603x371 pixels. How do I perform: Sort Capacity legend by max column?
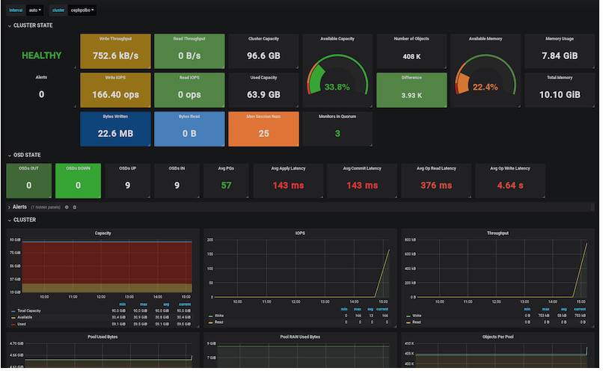144,304
